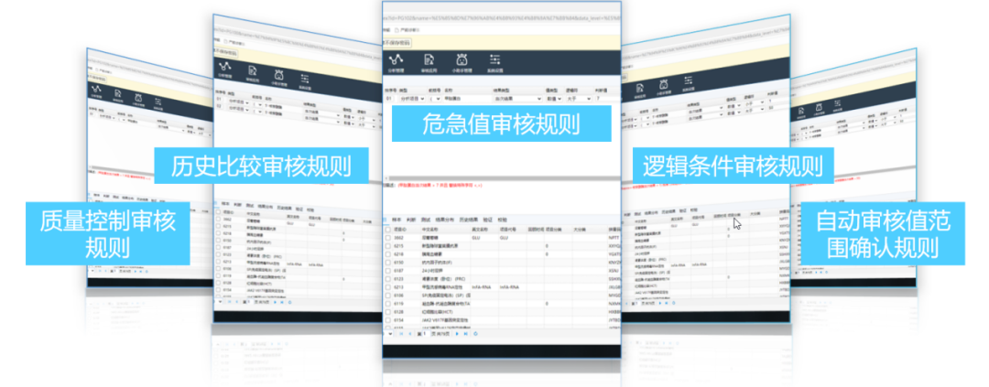This screenshot has height=387, width=989.
Task: Switch to the 校验 tab in center window
Action: [502, 220]
